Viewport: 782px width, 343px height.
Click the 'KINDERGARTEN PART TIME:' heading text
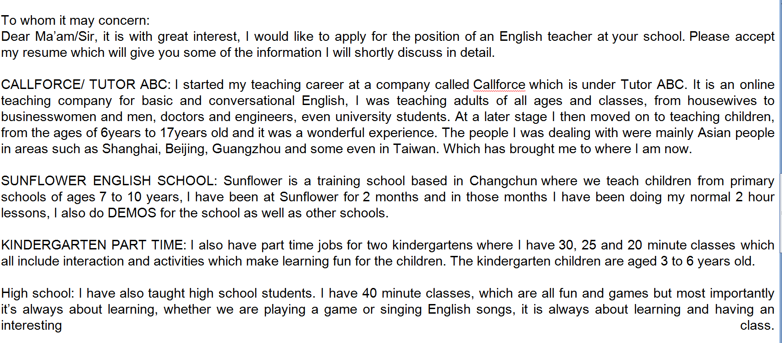click(94, 245)
